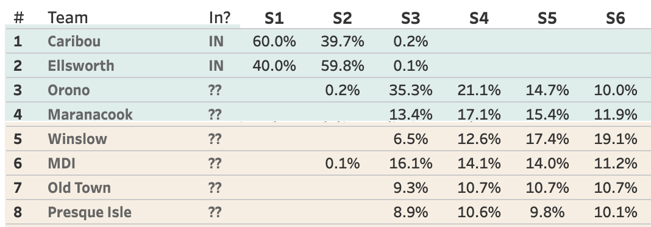Select the In? column header
Viewport: 651px width, 227px height.
pos(219,18)
